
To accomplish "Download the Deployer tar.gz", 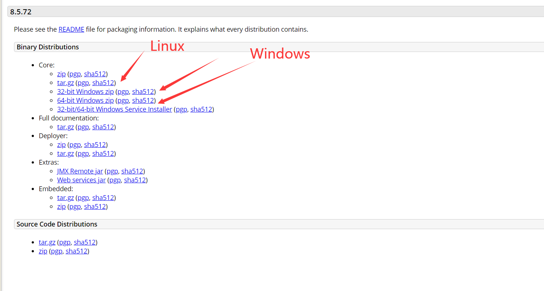I will tap(65, 154).
